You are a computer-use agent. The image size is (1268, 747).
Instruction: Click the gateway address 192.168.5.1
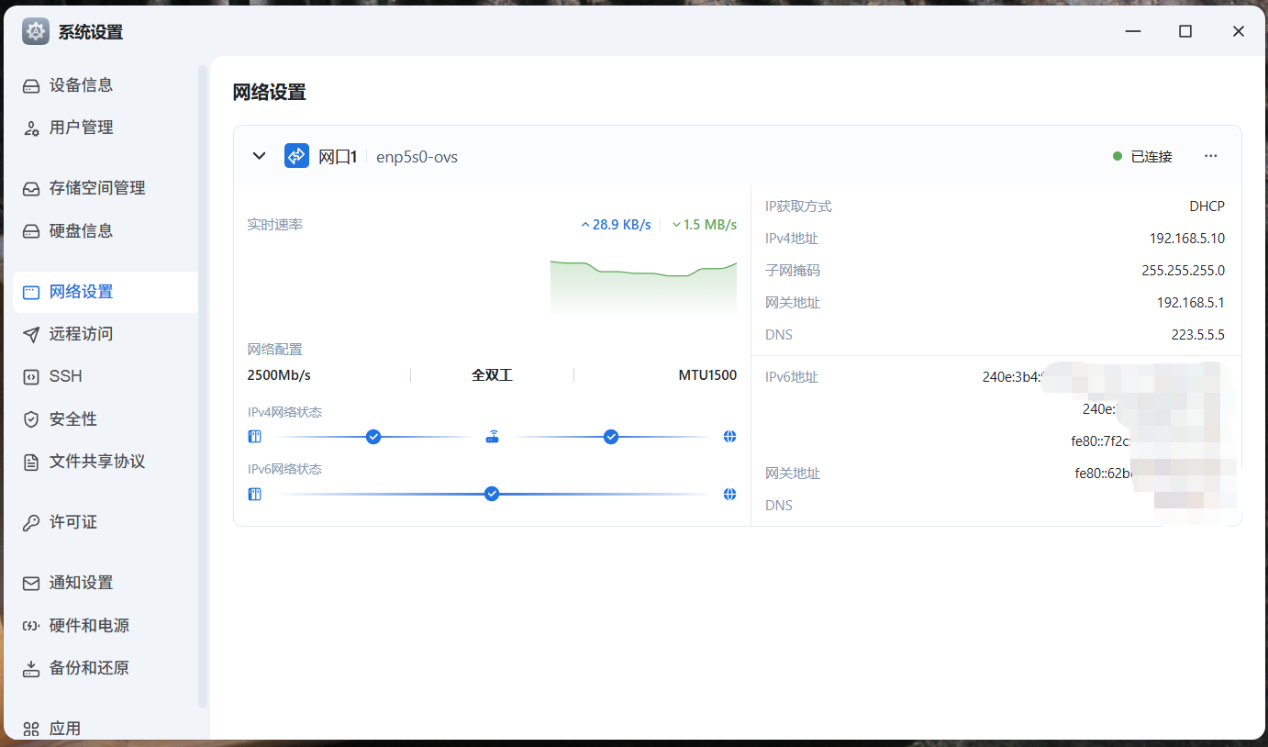1191,303
